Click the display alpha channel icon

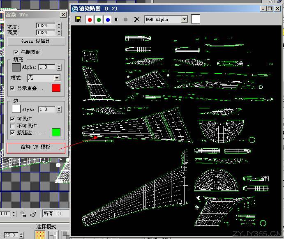(117, 19)
